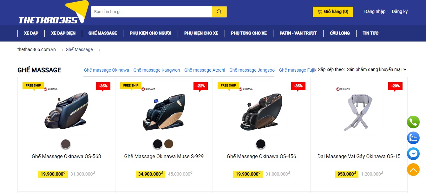Open the Messenger chat icon
The width and height of the screenshot is (426, 193).
(413, 154)
